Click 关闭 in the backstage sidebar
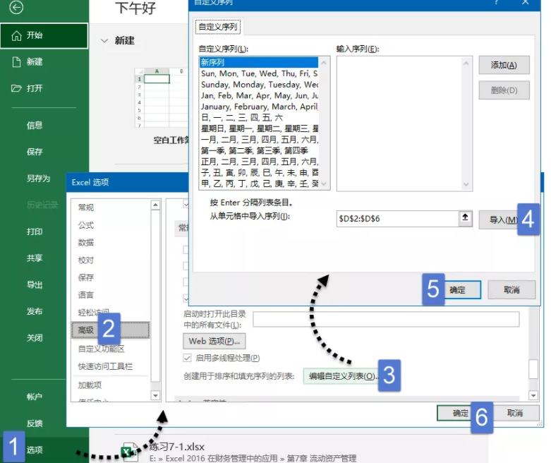 [35, 338]
